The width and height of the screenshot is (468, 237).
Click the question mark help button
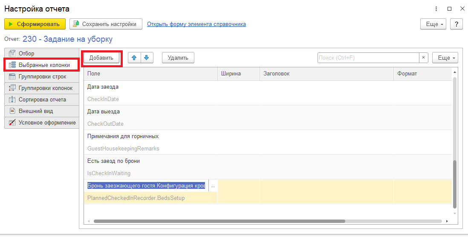click(x=456, y=24)
